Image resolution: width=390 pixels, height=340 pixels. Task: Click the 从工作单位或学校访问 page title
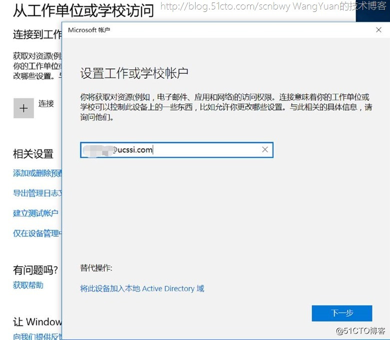click(x=83, y=10)
